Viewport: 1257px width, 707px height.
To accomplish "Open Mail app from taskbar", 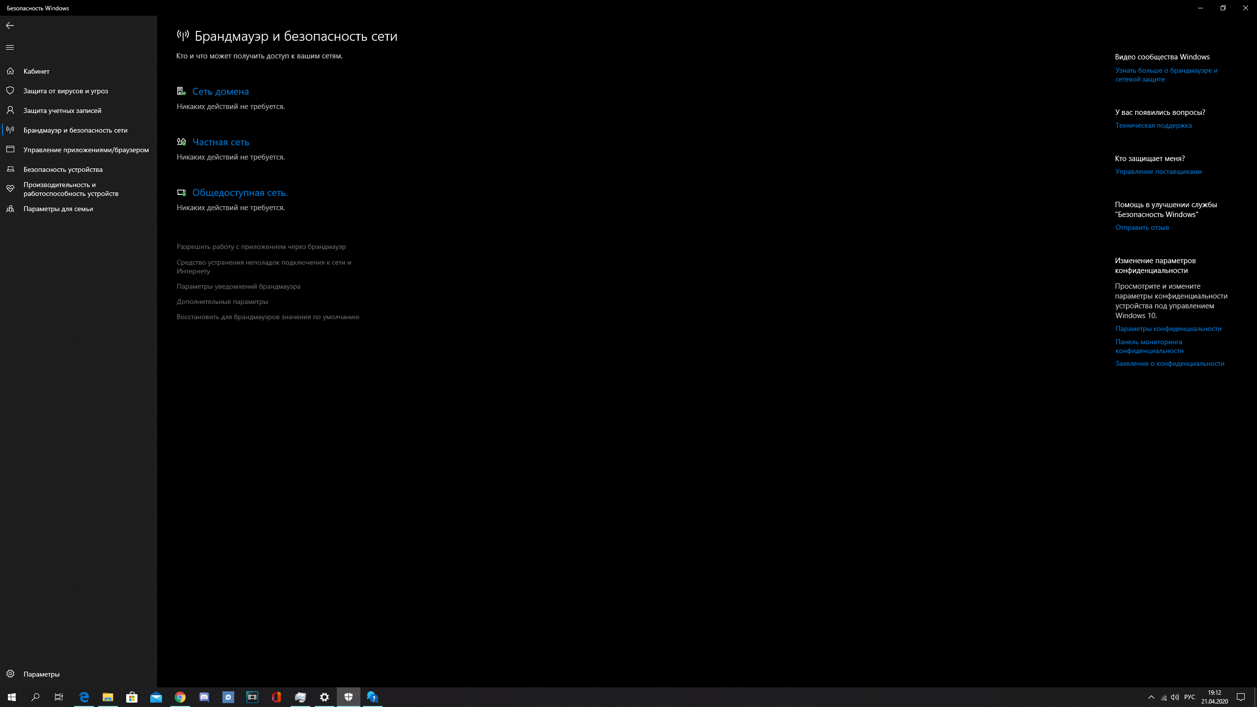I will [x=156, y=697].
